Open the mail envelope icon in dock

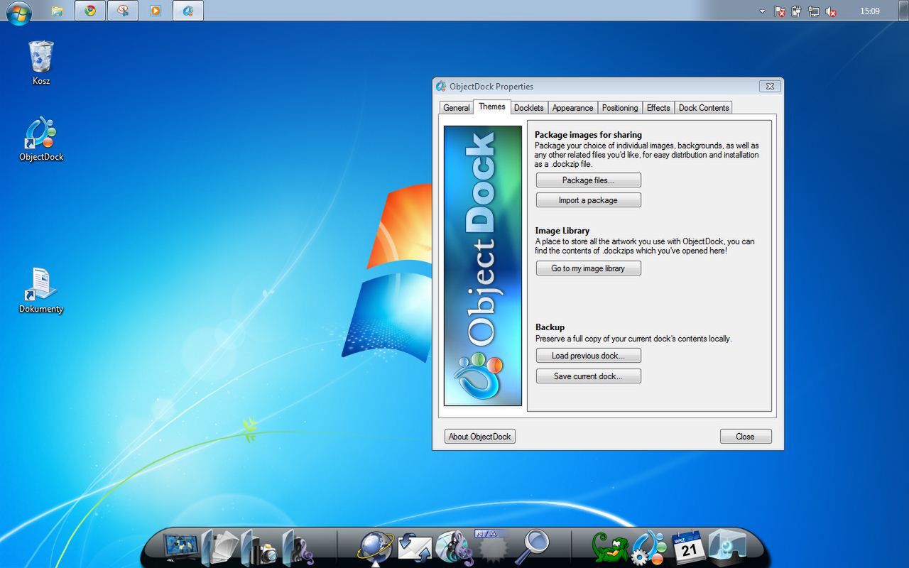point(415,549)
